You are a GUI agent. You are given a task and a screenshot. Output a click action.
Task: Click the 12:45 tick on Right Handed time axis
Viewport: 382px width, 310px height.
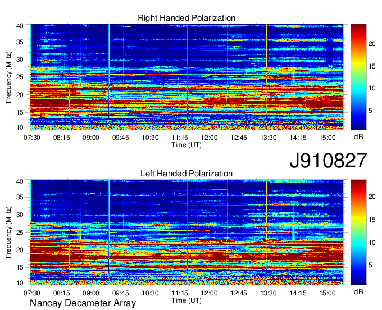click(239, 138)
